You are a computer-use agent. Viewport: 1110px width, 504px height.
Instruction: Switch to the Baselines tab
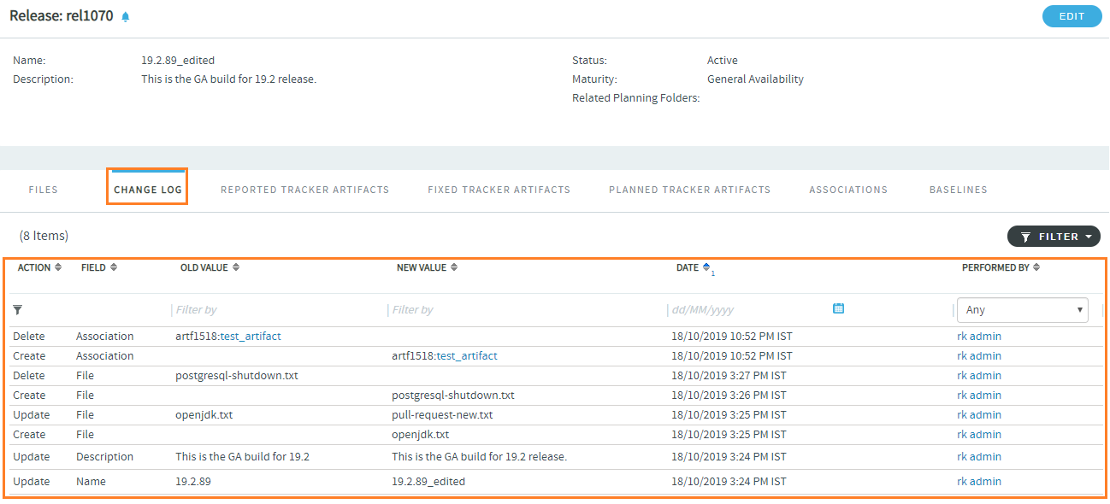(x=958, y=190)
